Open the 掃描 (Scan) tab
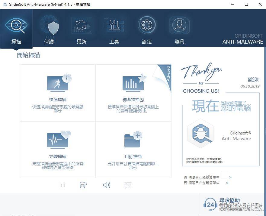The height and width of the screenshot is (216, 266). 16,29
